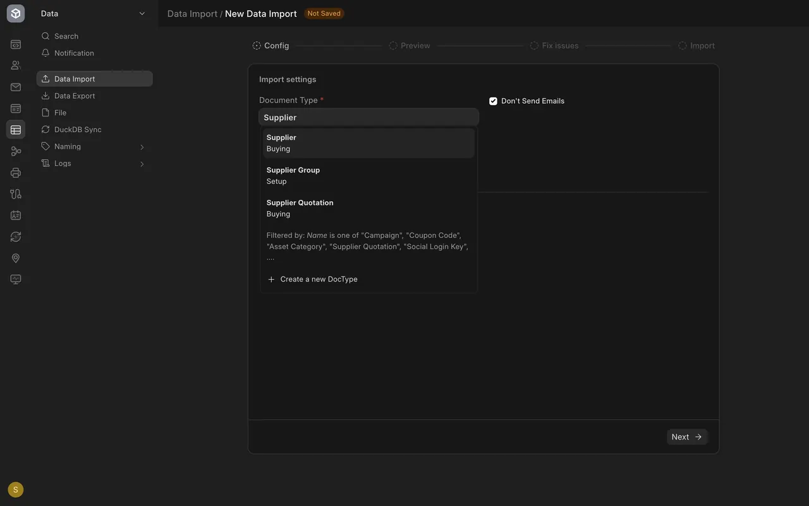This screenshot has height=506, width=809.
Task: Choose Supplier (Buying) from the dropdown list
Action: 368,143
